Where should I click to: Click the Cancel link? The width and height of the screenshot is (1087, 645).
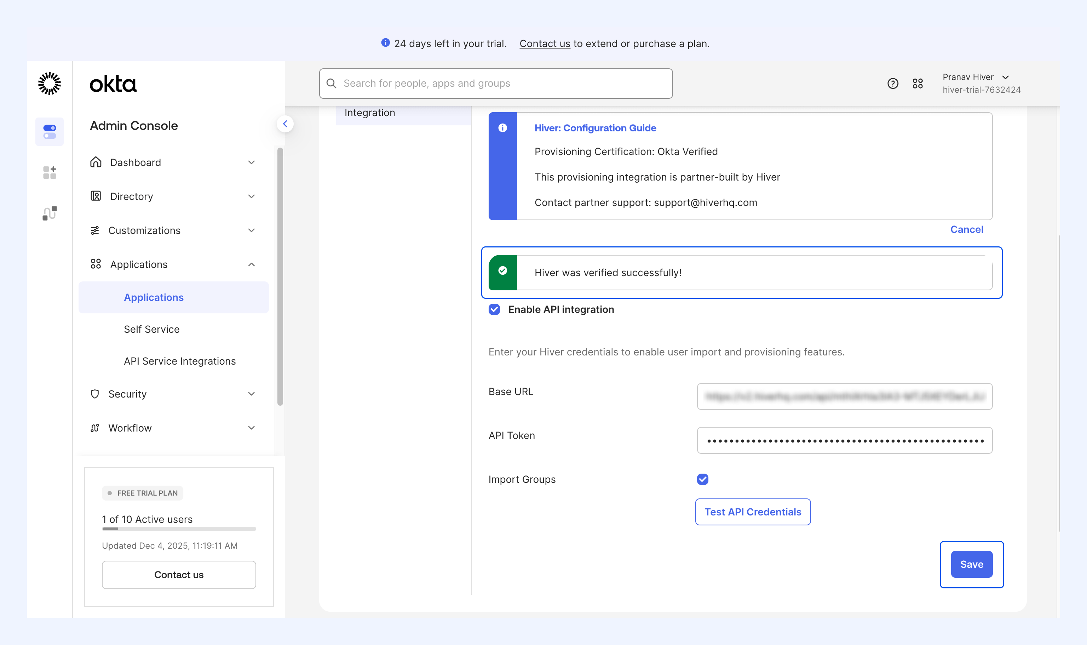tap(967, 229)
